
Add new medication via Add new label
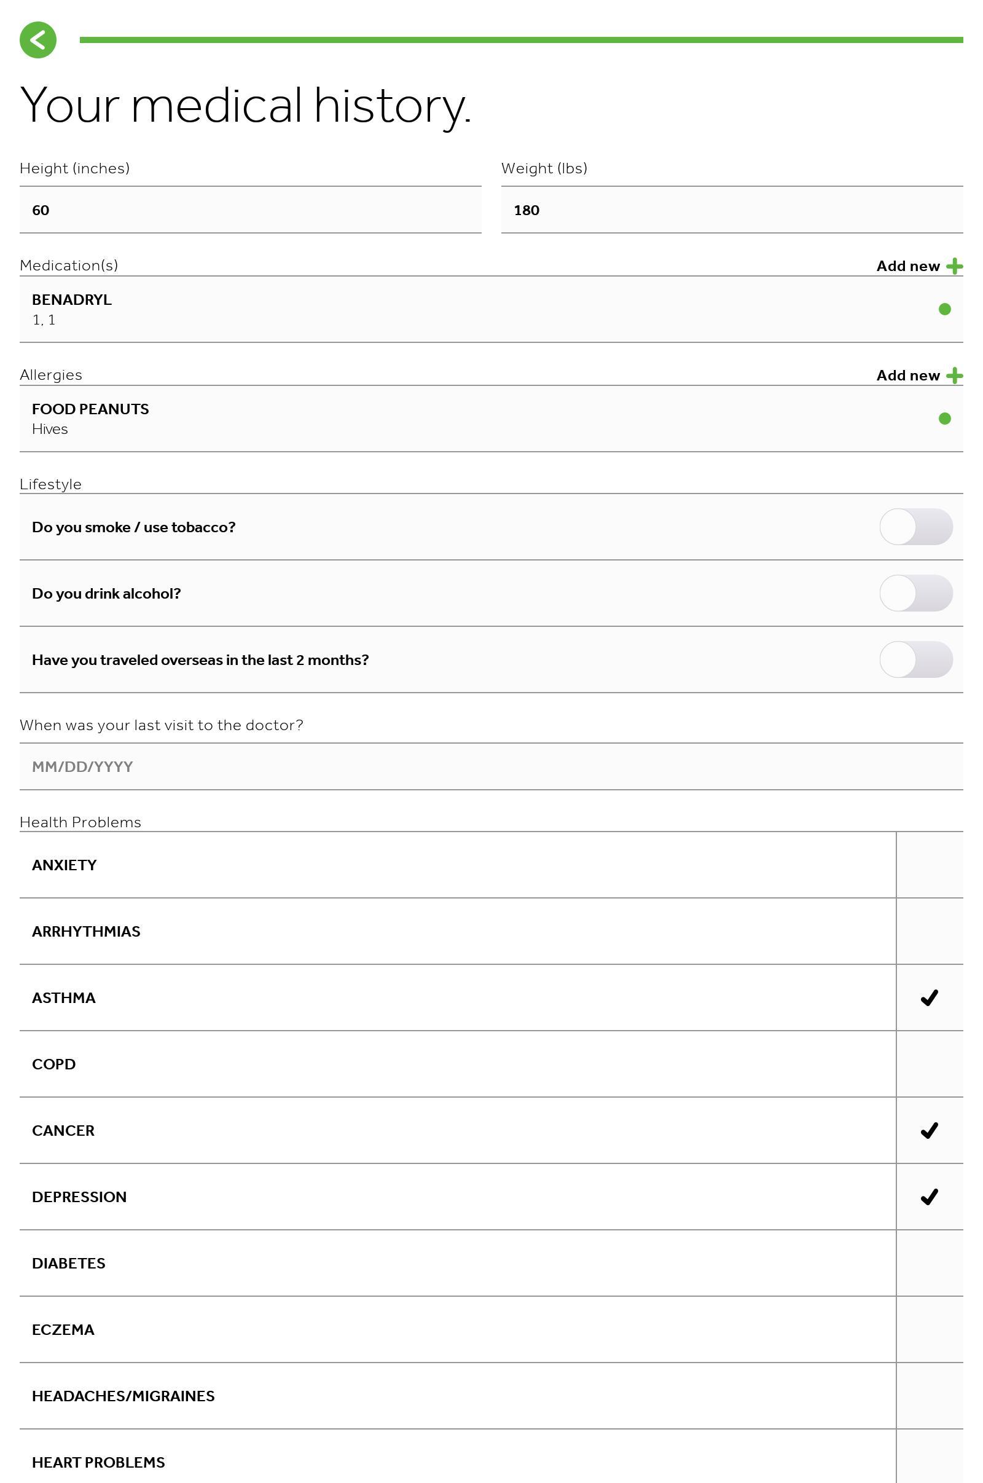click(x=907, y=266)
